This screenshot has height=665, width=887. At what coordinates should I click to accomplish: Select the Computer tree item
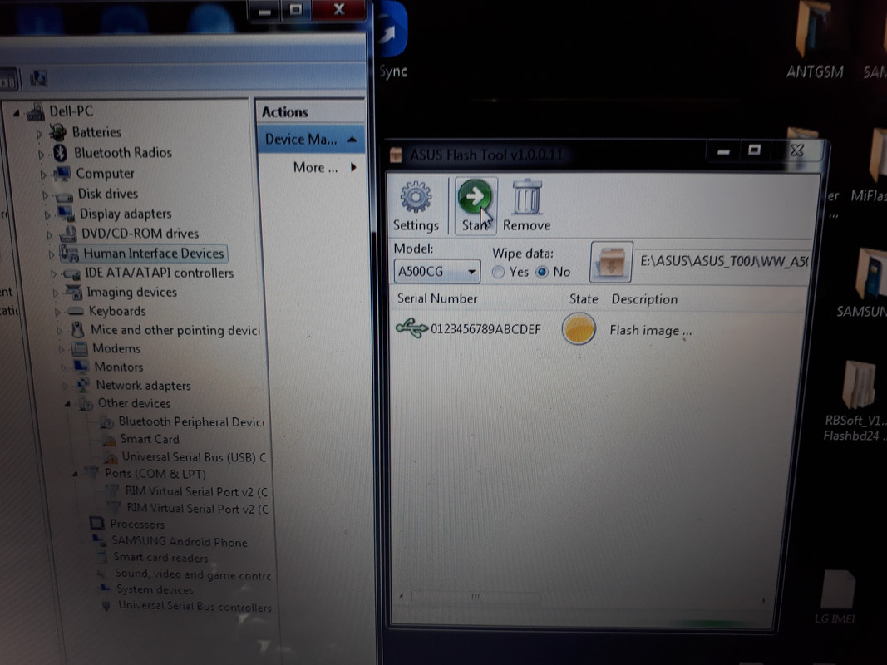click(x=106, y=173)
